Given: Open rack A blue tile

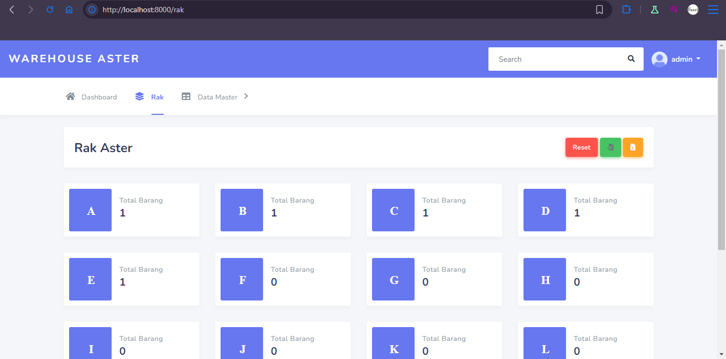Looking at the screenshot, I should click(90, 210).
